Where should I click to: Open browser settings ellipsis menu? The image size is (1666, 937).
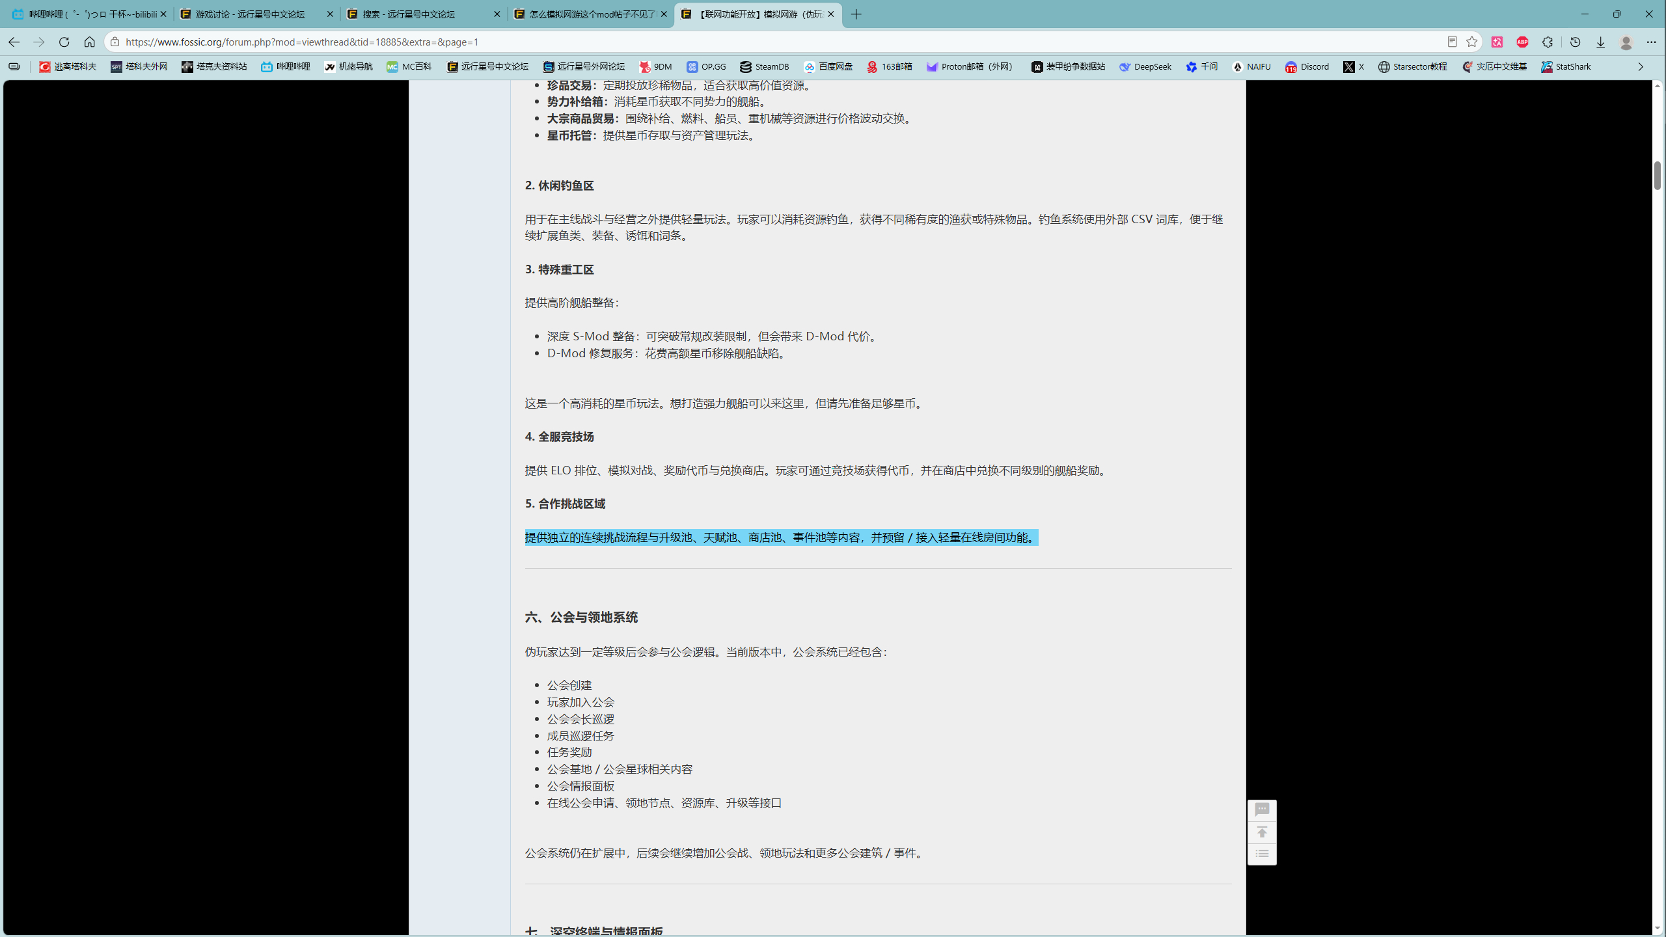(x=1651, y=42)
